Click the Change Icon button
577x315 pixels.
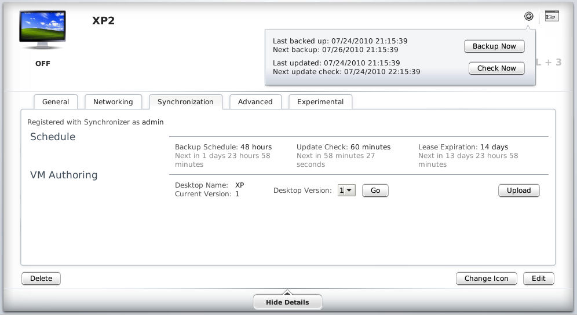486,279
